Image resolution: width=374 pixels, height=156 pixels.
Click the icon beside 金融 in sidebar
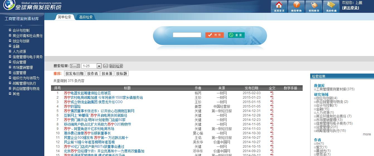[10, 46]
